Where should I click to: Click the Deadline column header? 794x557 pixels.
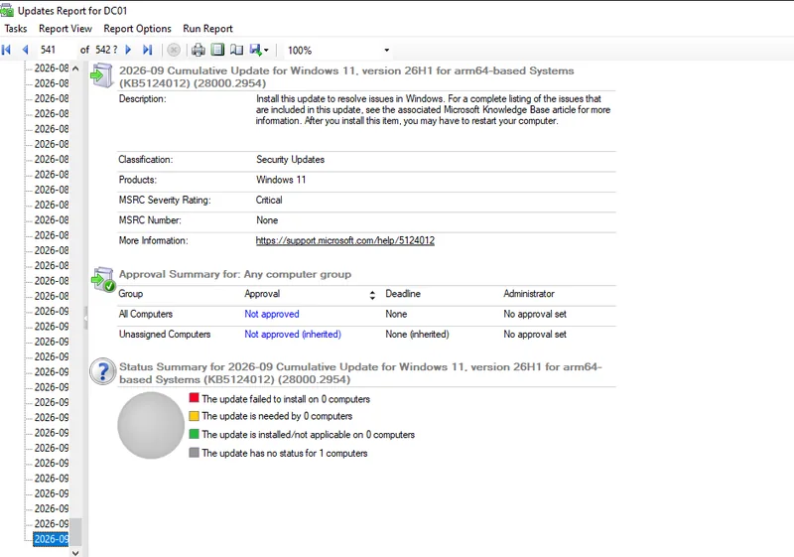click(x=403, y=294)
